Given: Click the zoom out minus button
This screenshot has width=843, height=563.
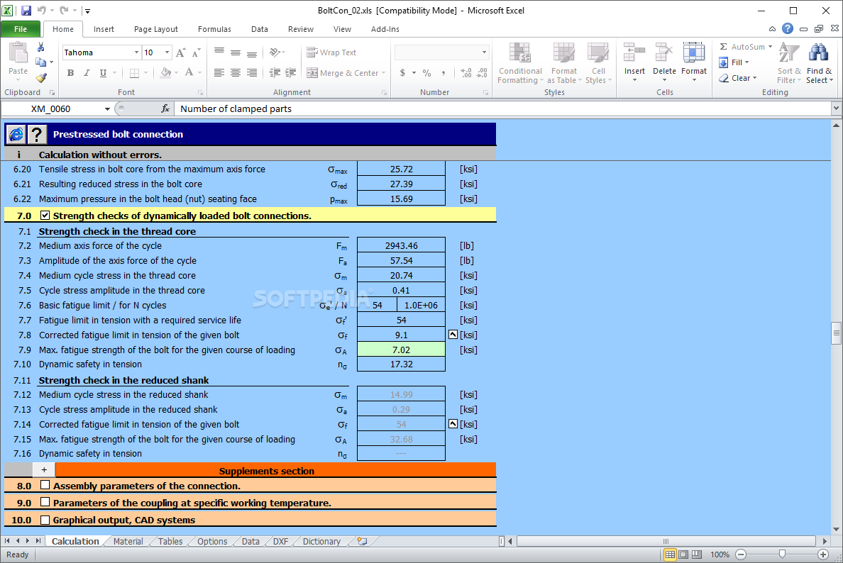Looking at the screenshot, I should pyautogui.click(x=741, y=554).
